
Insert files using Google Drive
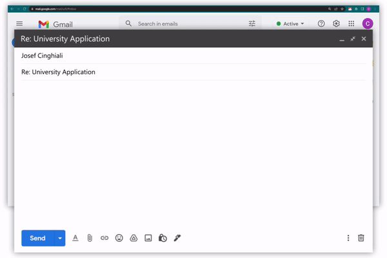(134, 238)
